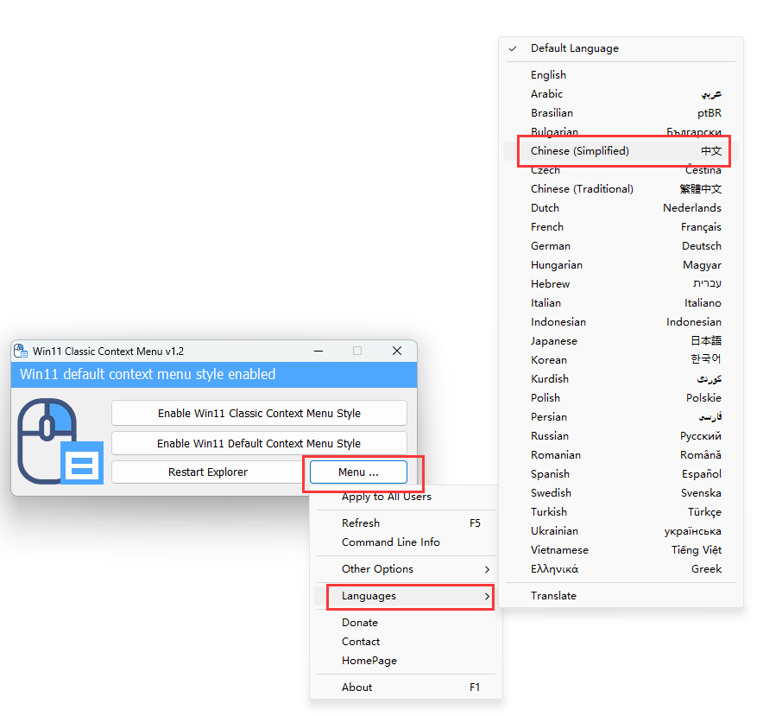This screenshot has height=716, width=763.
Task: Select Vietnamese language
Action: (621, 550)
